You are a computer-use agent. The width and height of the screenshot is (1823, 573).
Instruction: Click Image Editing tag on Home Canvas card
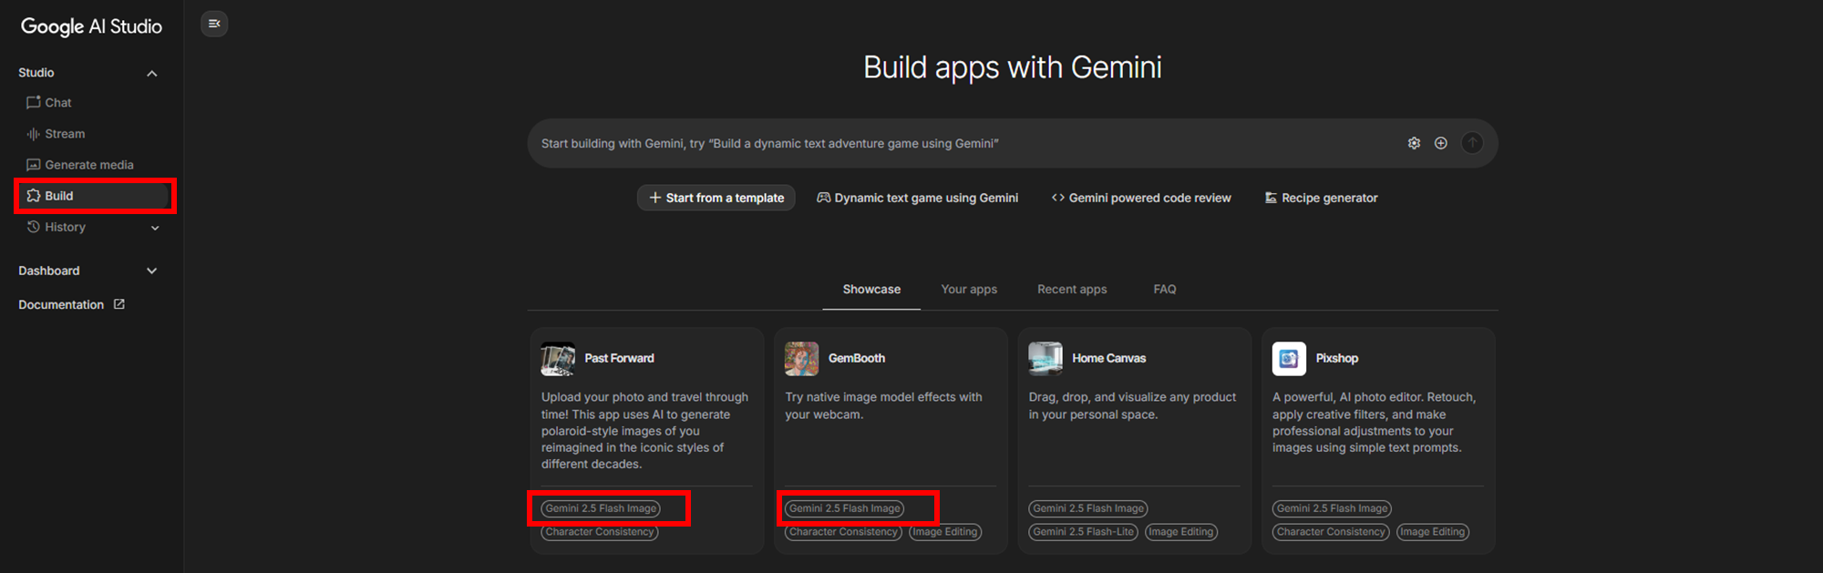click(1181, 532)
